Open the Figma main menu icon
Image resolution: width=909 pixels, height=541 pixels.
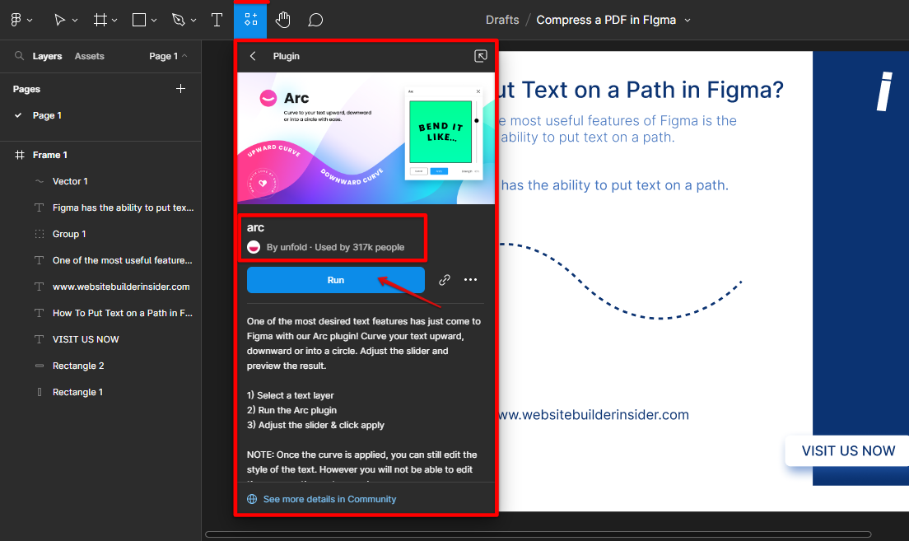(16, 19)
